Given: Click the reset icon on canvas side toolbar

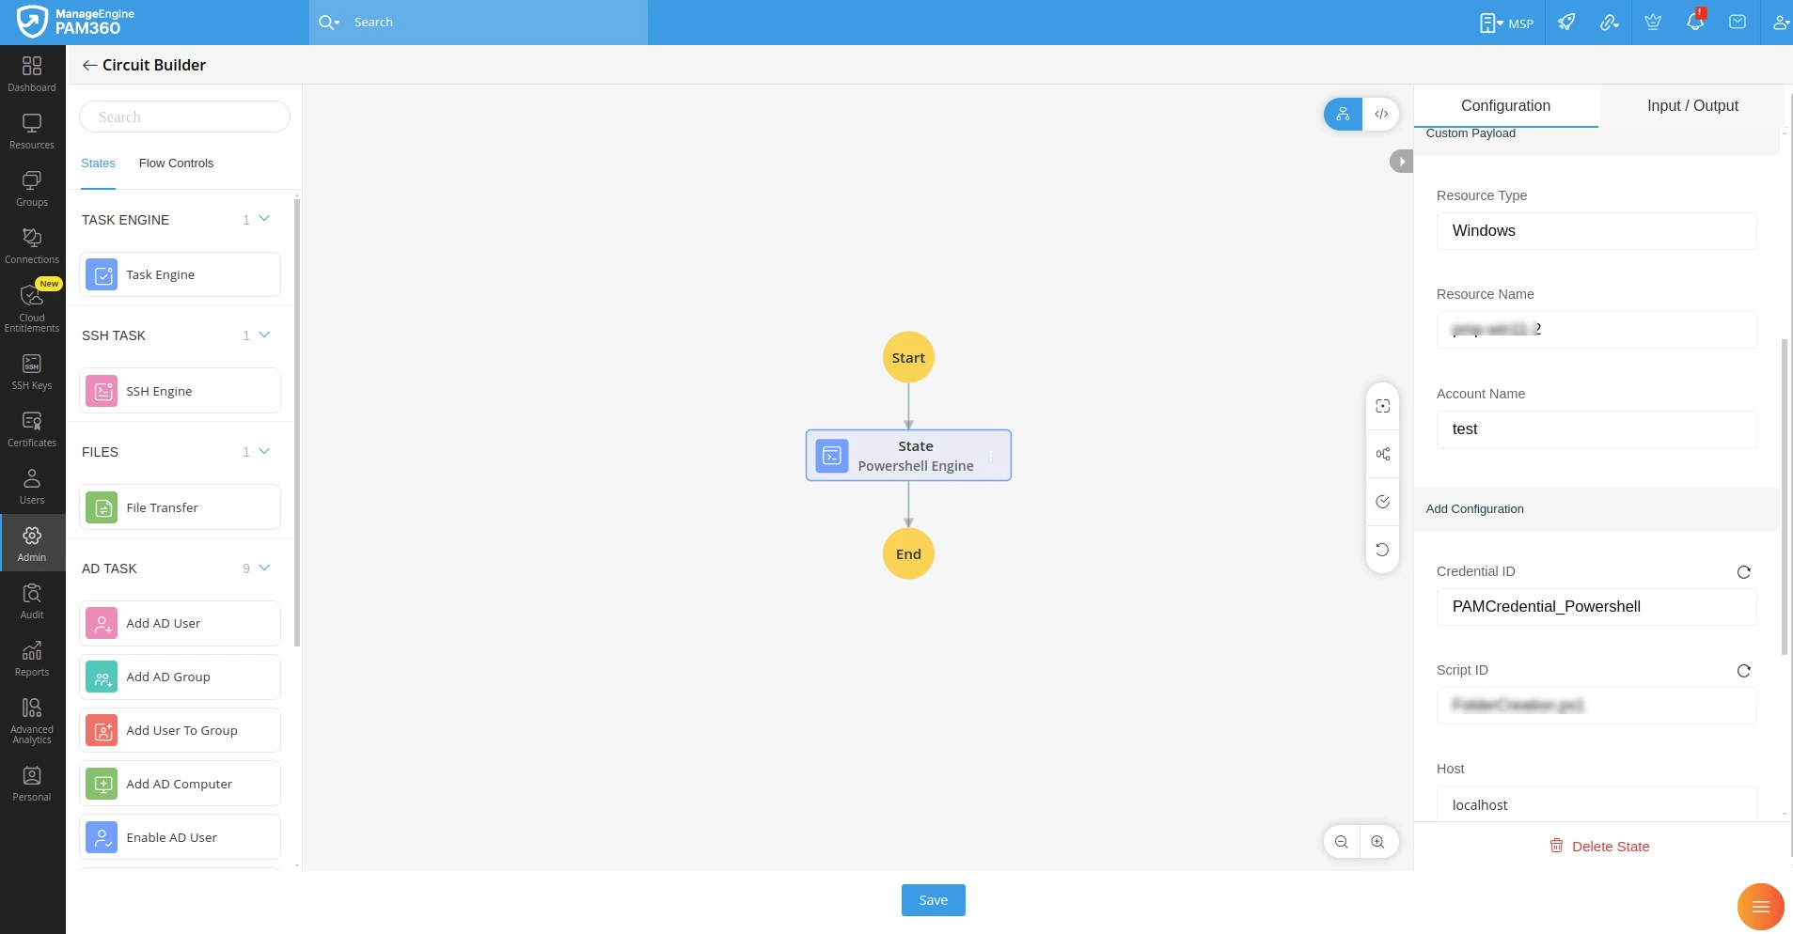Looking at the screenshot, I should pyautogui.click(x=1382, y=549).
